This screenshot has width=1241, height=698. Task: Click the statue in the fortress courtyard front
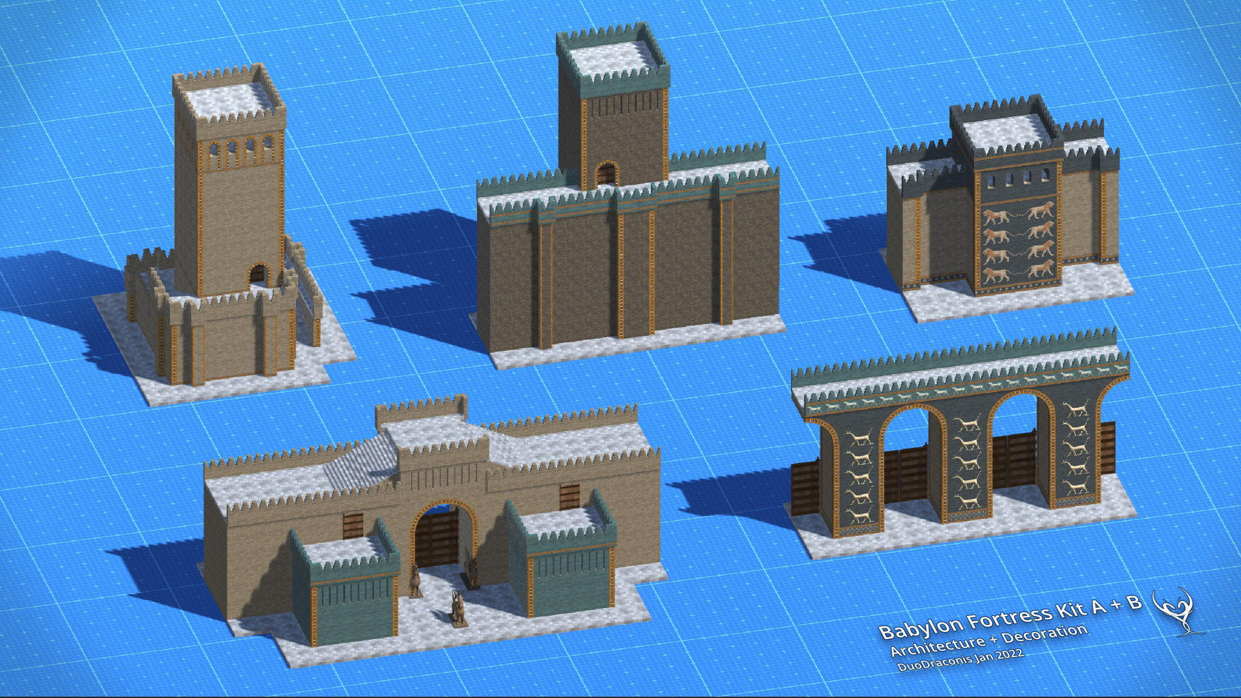point(458,609)
